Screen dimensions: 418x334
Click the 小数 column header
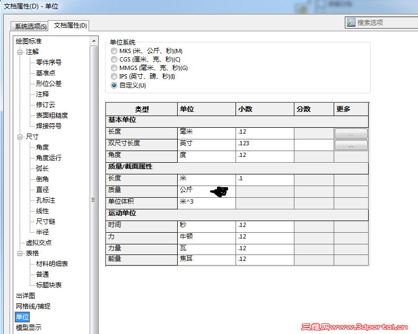tap(265, 109)
